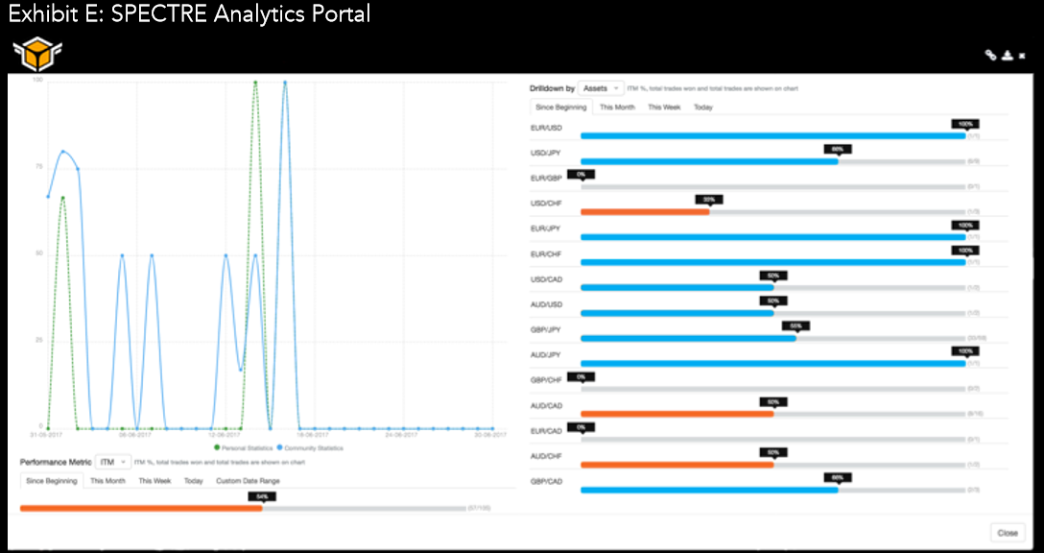Image resolution: width=1044 pixels, height=553 pixels.
Task: Click the X icon in the black header
Action: pyautogui.click(x=1022, y=56)
